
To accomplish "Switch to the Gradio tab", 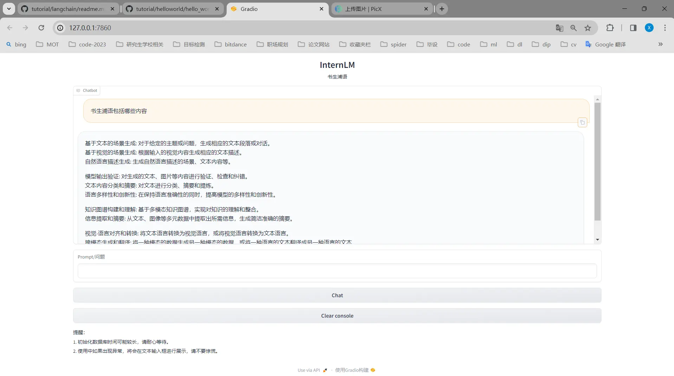I will point(278,9).
